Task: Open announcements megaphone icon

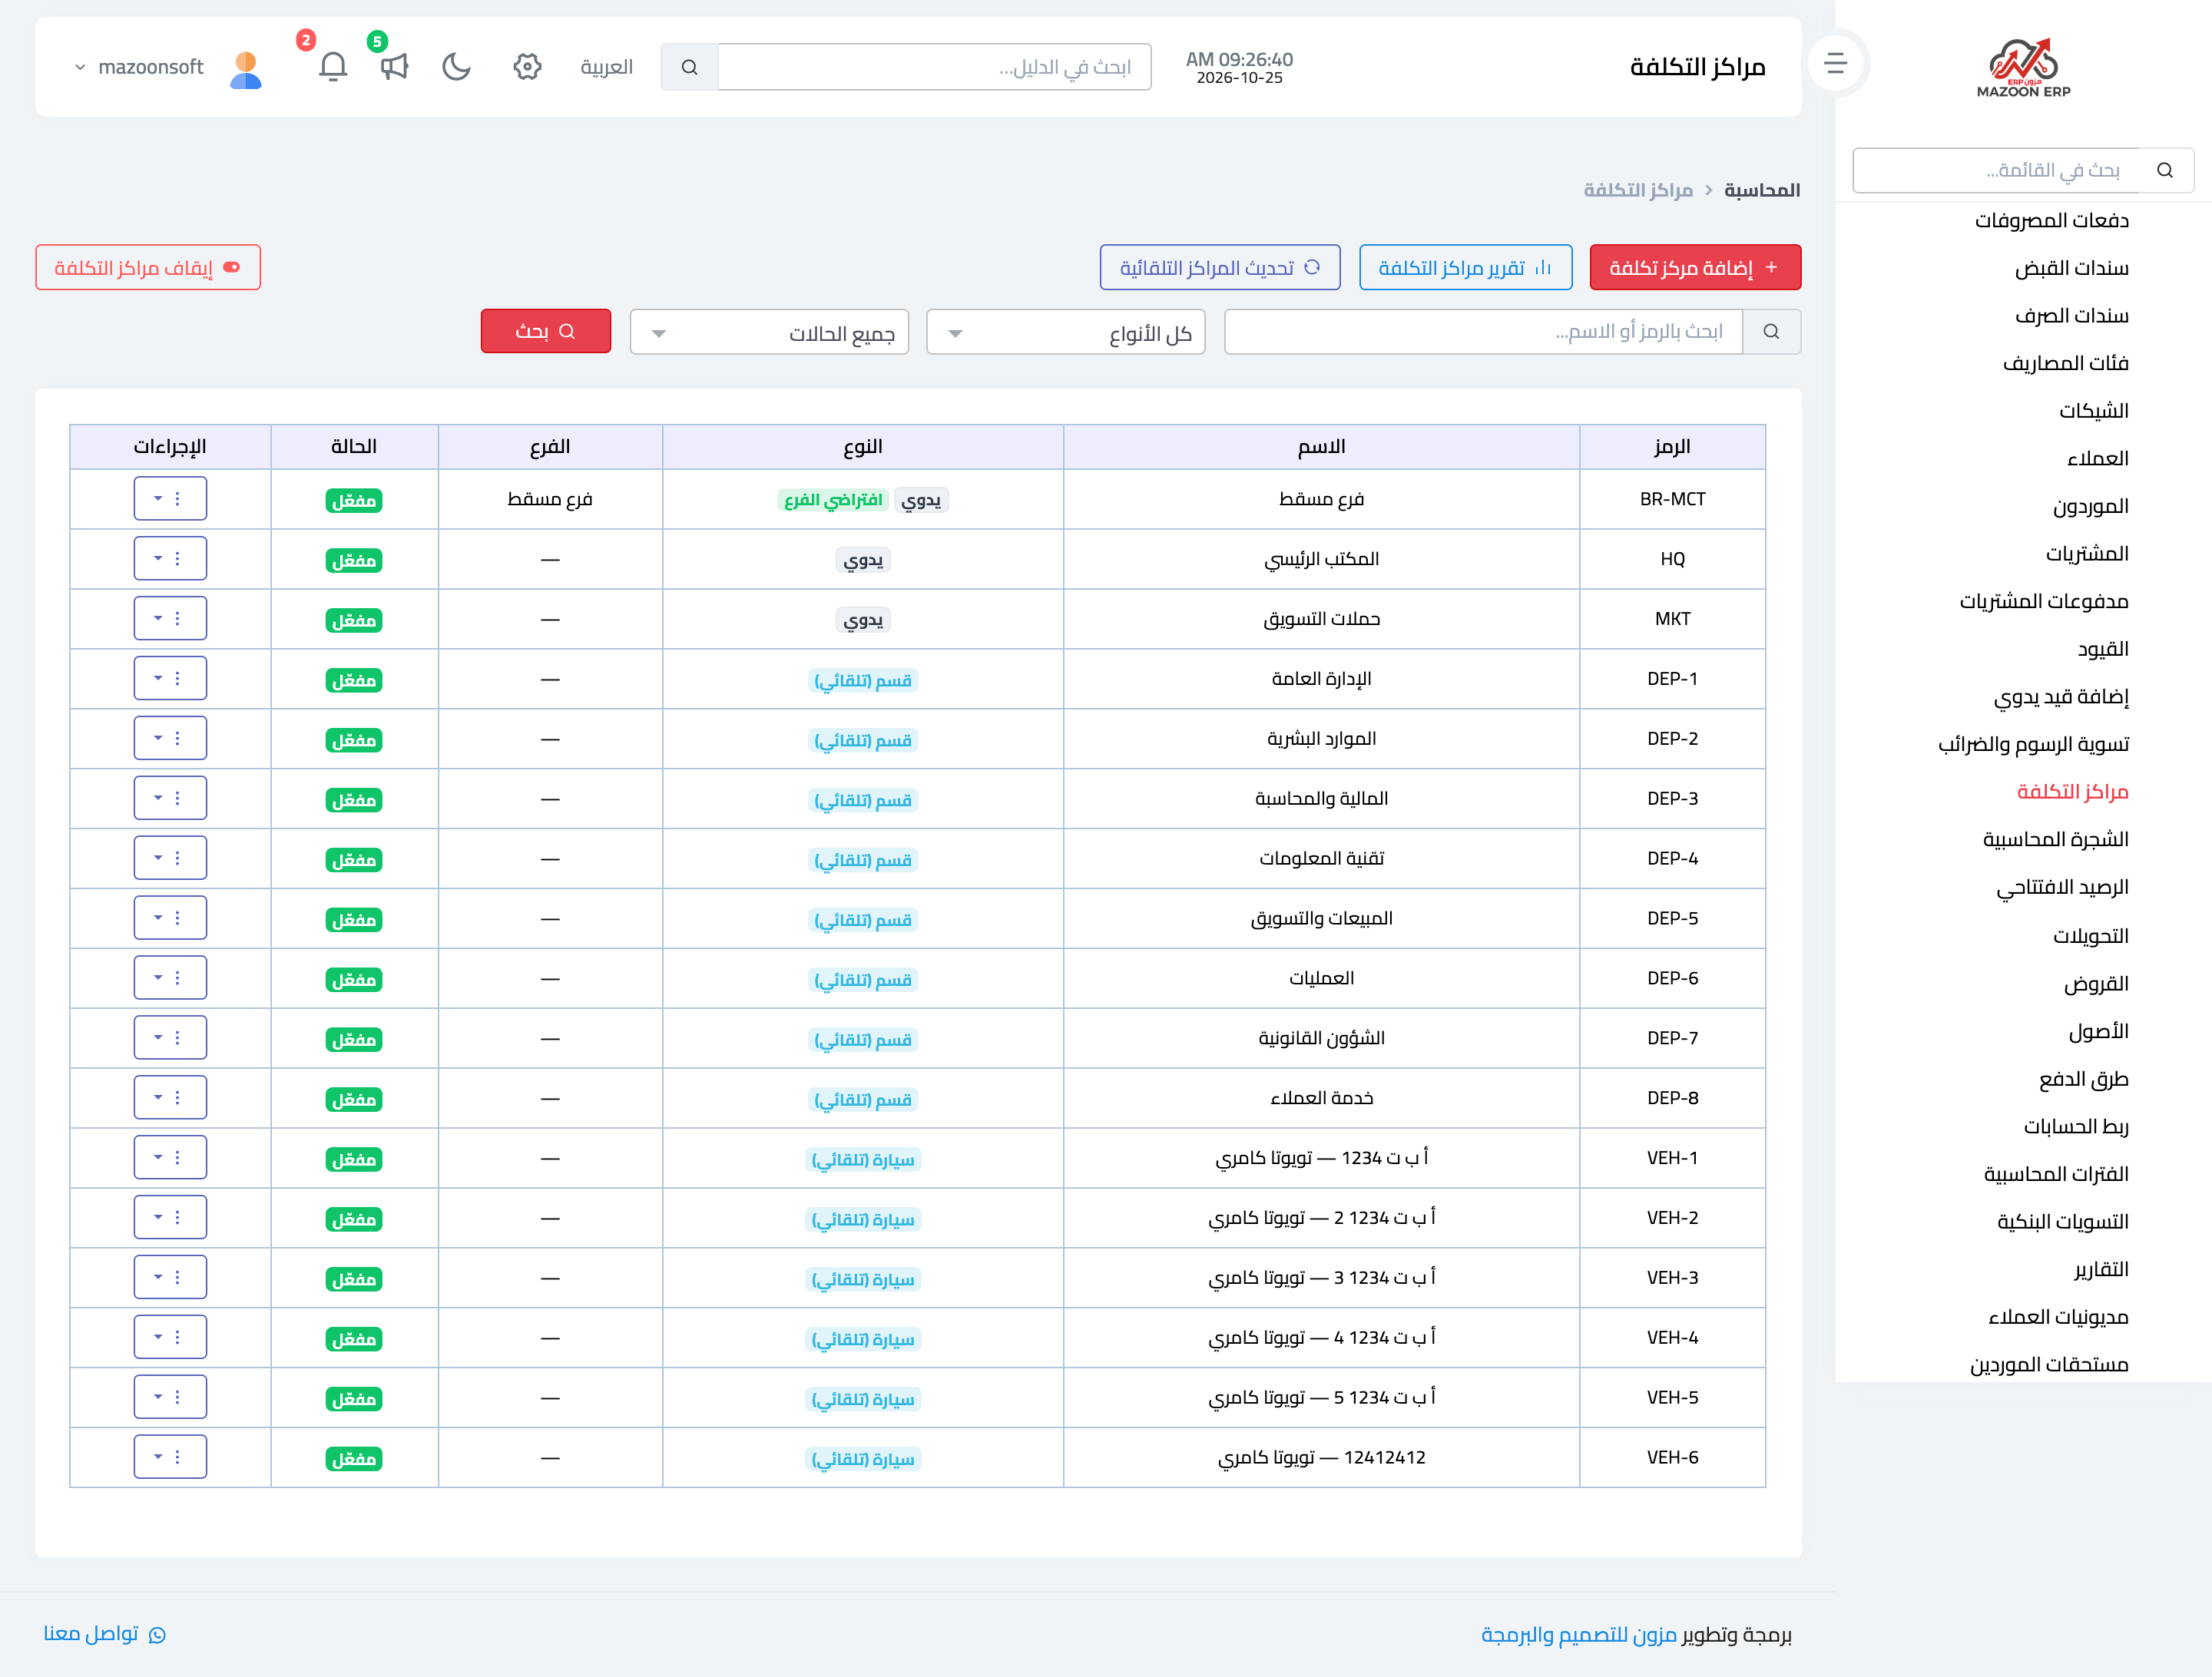Action: point(394,67)
